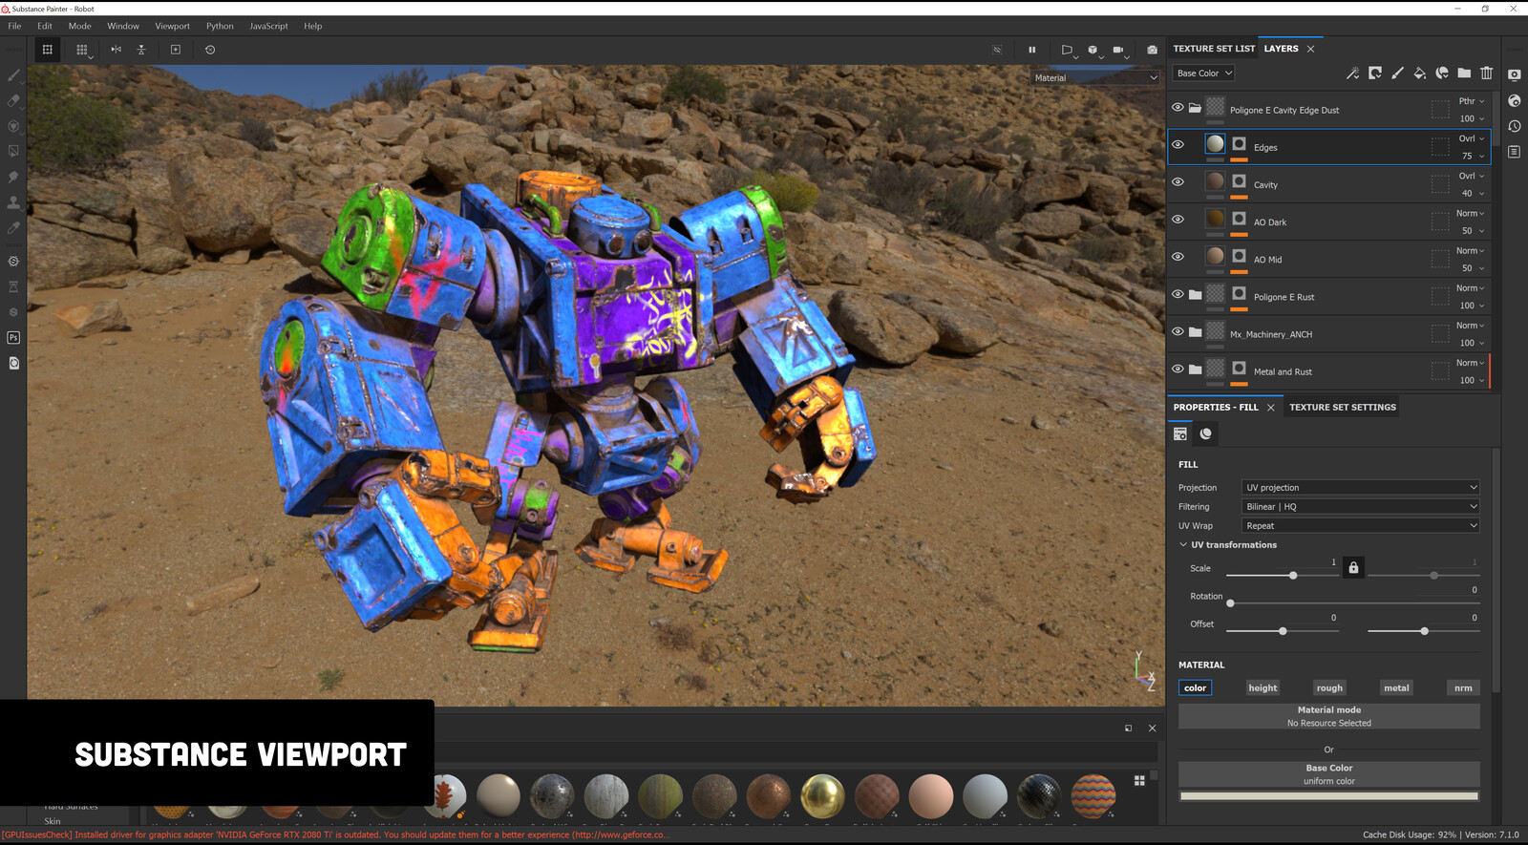Toggle symmetry icon in top toolbar
Screen dimensions: 1528x845
(116, 50)
